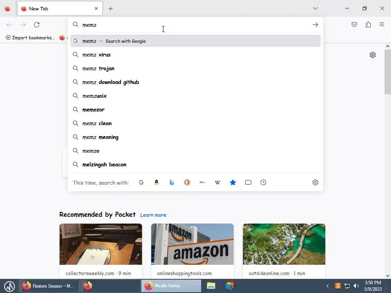The image size is (391, 293).
Task: Select Mozilla Firefox taskbar button
Action: point(171,286)
